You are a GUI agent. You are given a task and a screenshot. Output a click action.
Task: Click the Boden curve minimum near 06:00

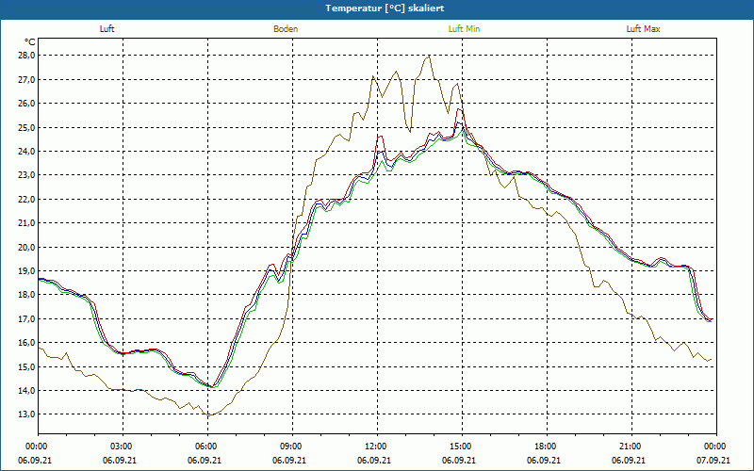(x=208, y=415)
